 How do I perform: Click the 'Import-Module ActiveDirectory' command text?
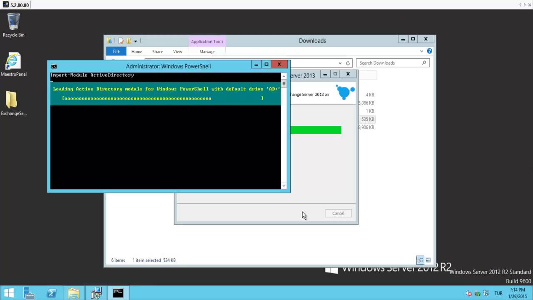point(92,75)
